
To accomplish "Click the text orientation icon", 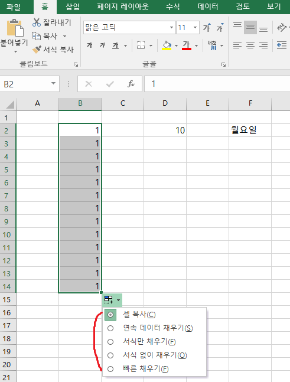I will pos(282,27).
